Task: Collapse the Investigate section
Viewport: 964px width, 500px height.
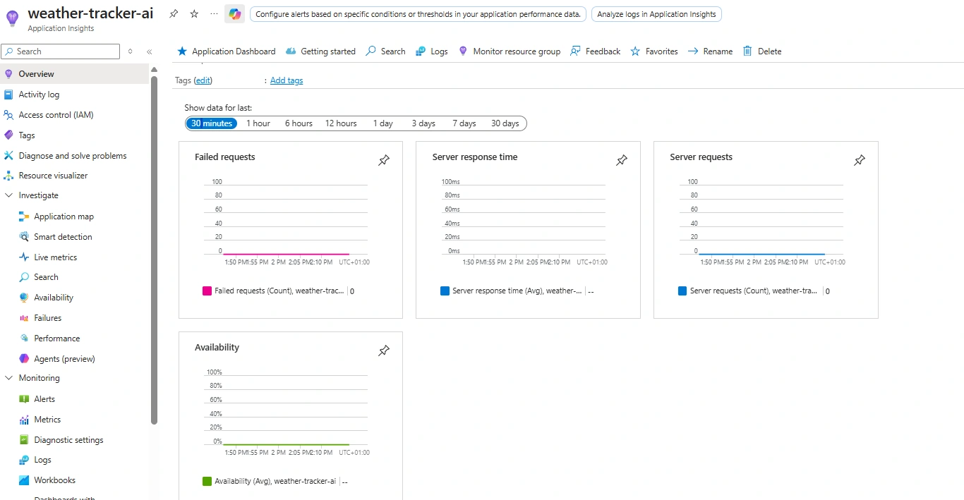Action: coord(9,195)
